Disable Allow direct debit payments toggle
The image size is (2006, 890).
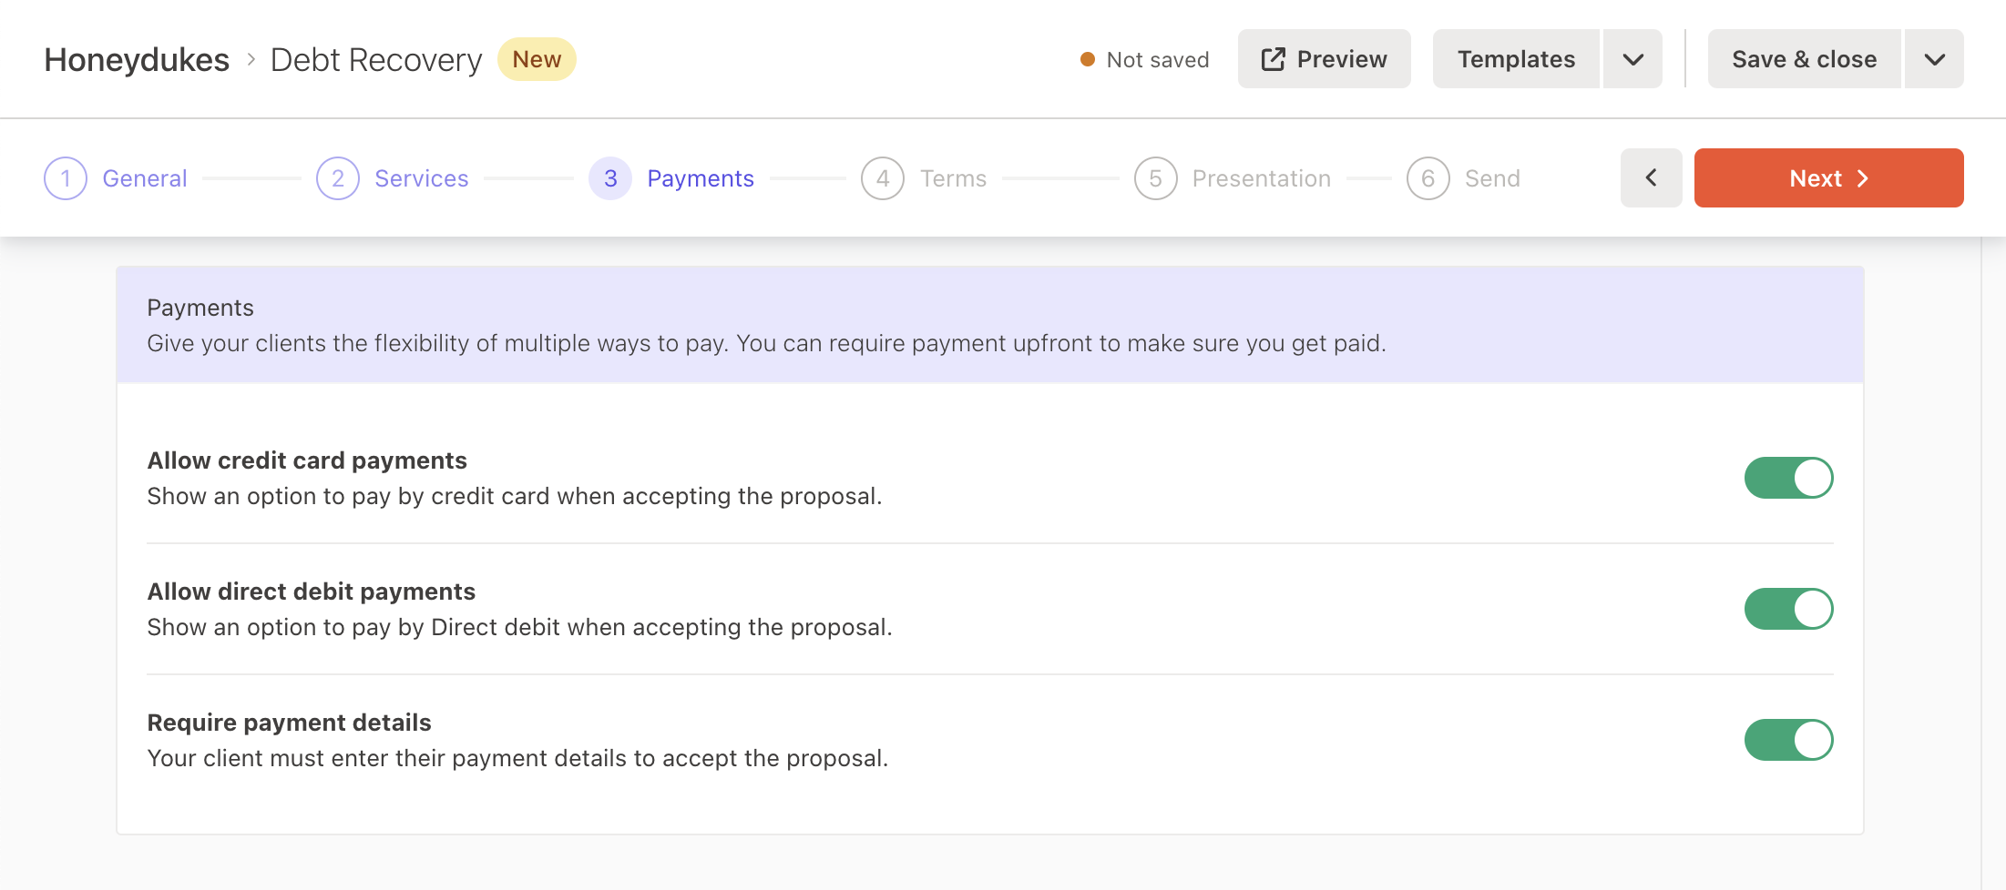coord(1788,609)
